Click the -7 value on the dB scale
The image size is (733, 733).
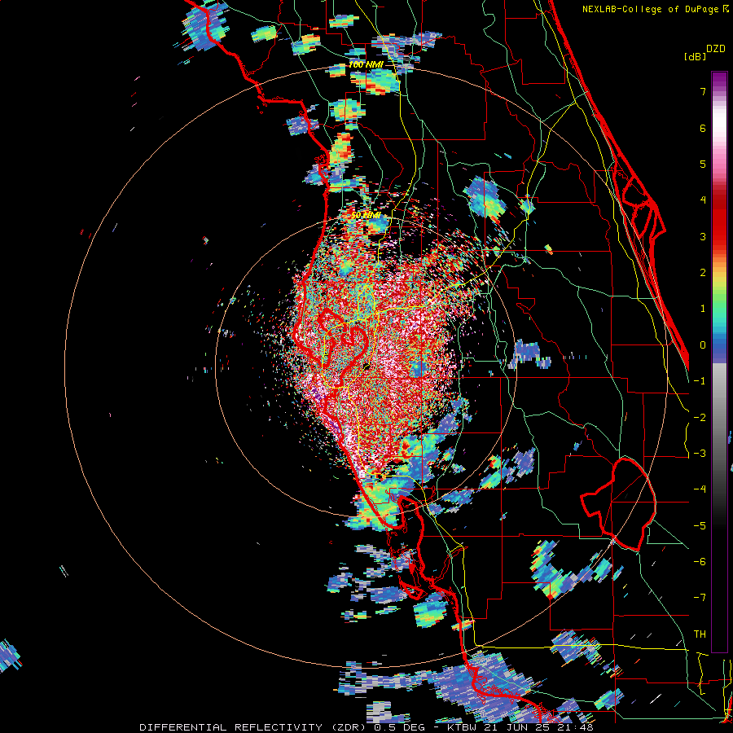click(x=700, y=598)
